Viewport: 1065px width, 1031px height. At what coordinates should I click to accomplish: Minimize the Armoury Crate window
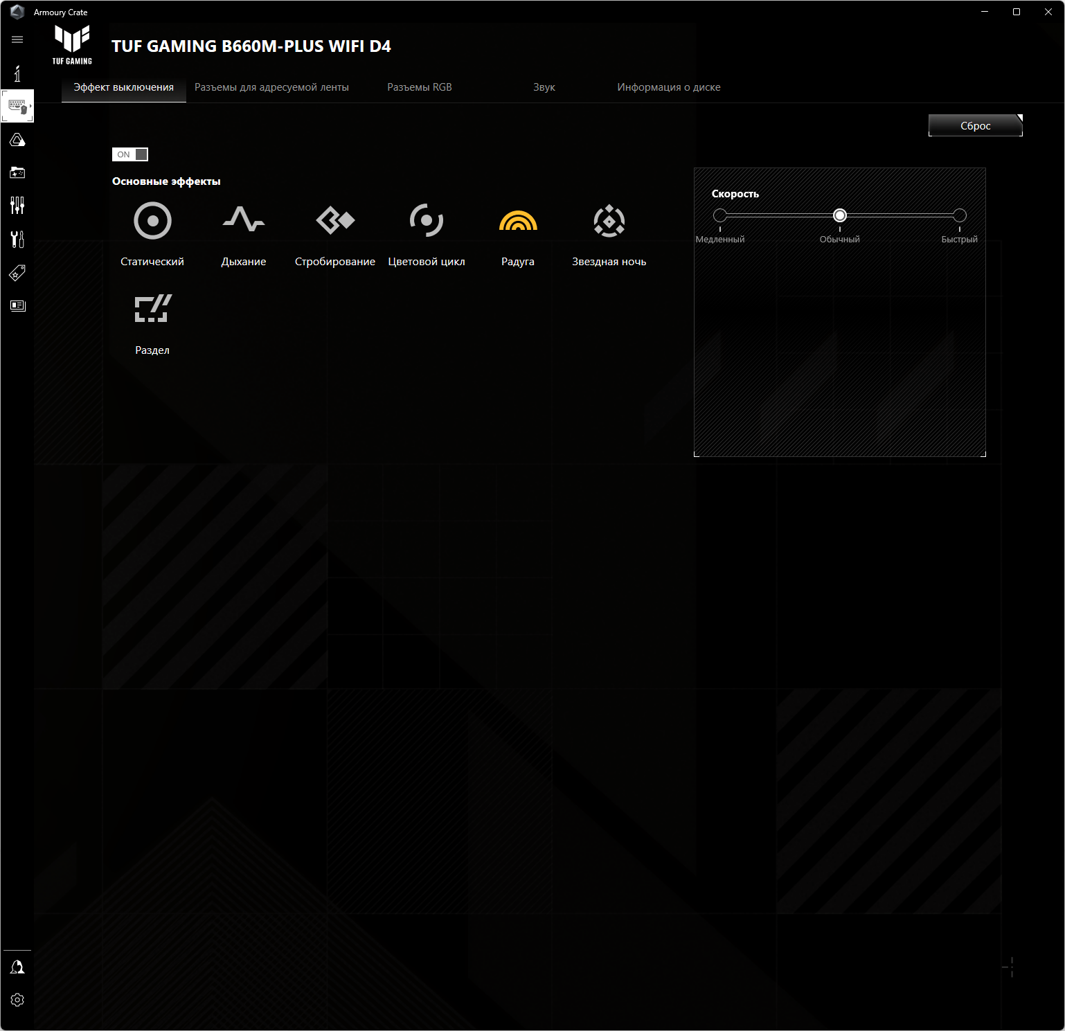985,12
